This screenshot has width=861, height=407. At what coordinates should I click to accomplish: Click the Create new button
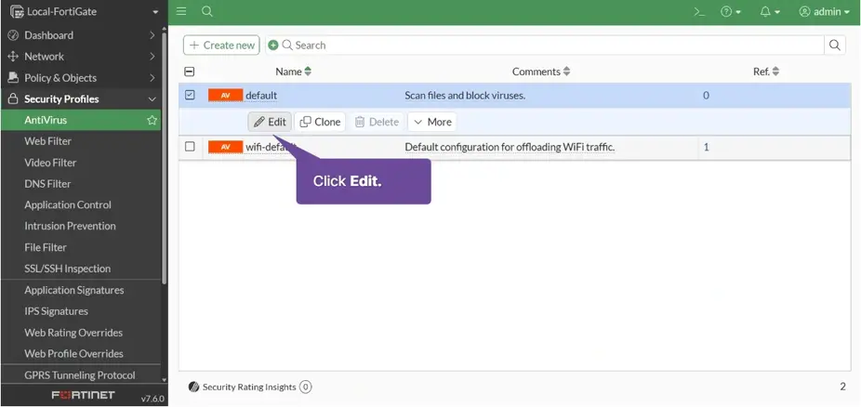click(221, 45)
